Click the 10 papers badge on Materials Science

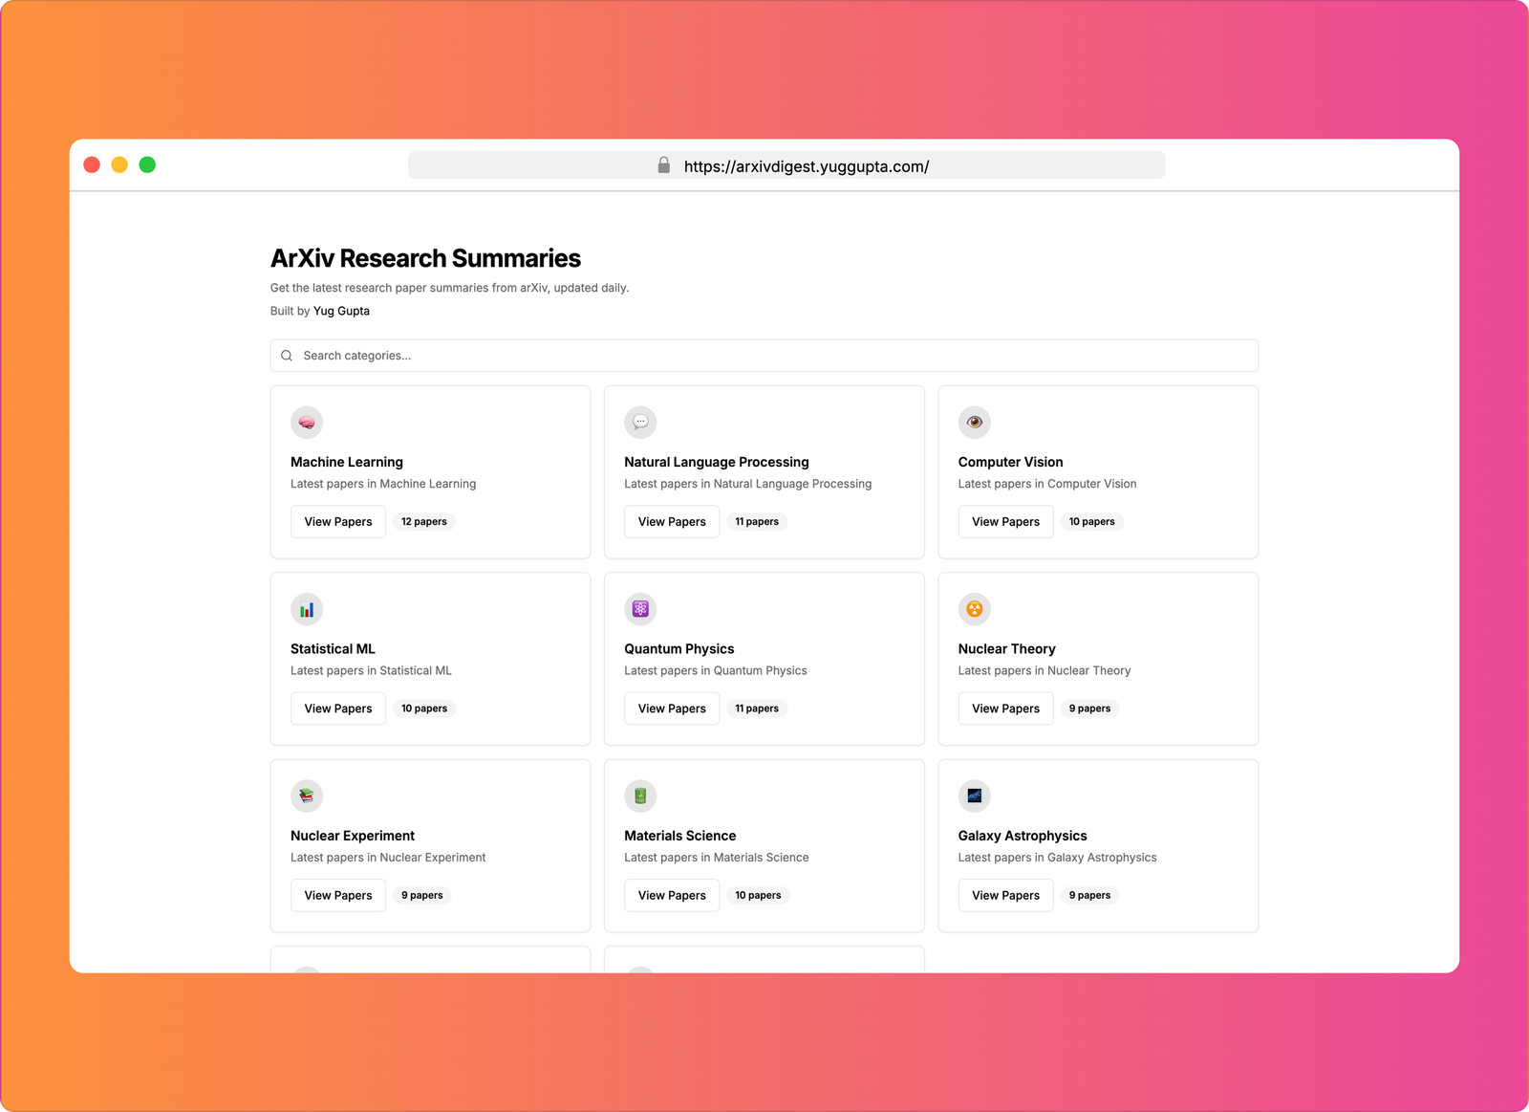coord(758,896)
